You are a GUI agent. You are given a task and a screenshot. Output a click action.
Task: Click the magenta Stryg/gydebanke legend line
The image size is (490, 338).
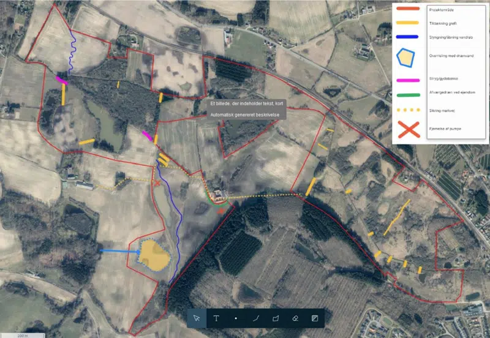408,80
